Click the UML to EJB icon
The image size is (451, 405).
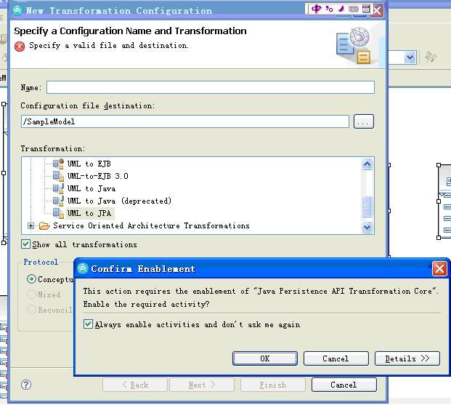coord(58,164)
